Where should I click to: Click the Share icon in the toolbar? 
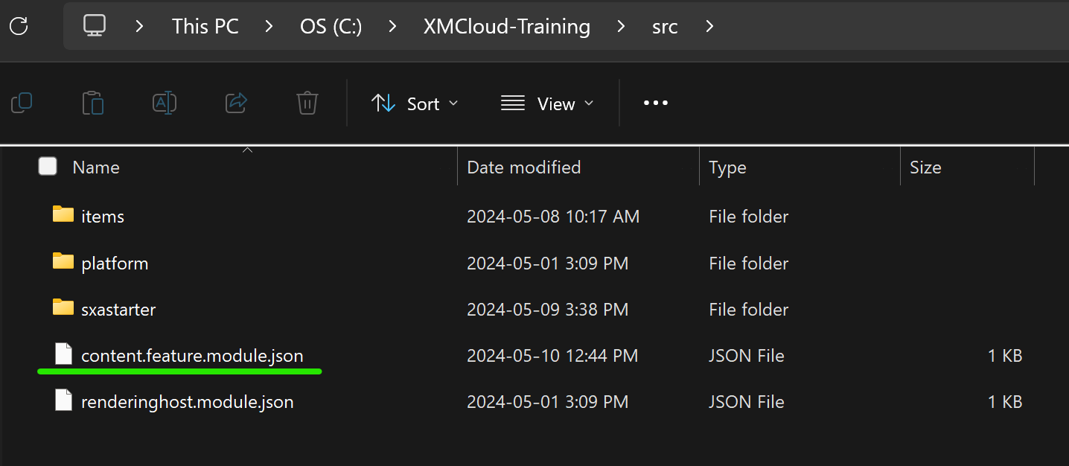236,103
